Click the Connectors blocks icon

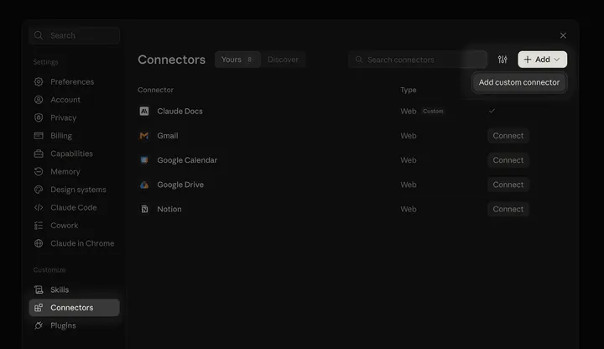pos(39,307)
